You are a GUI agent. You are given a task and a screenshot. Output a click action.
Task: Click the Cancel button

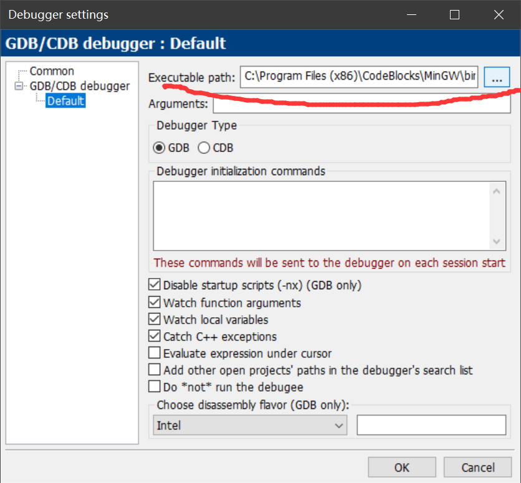coord(477,467)
